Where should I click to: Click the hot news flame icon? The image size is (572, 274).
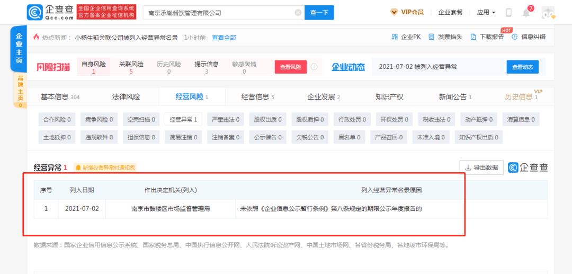(36, 37)
